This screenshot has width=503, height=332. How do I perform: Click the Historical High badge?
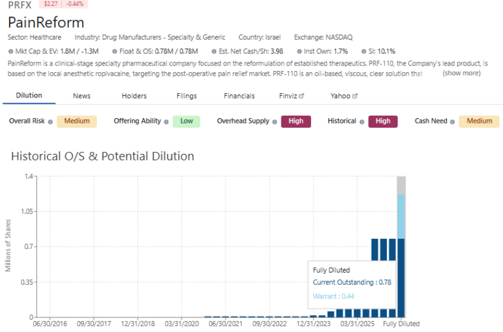pos(383,121)
